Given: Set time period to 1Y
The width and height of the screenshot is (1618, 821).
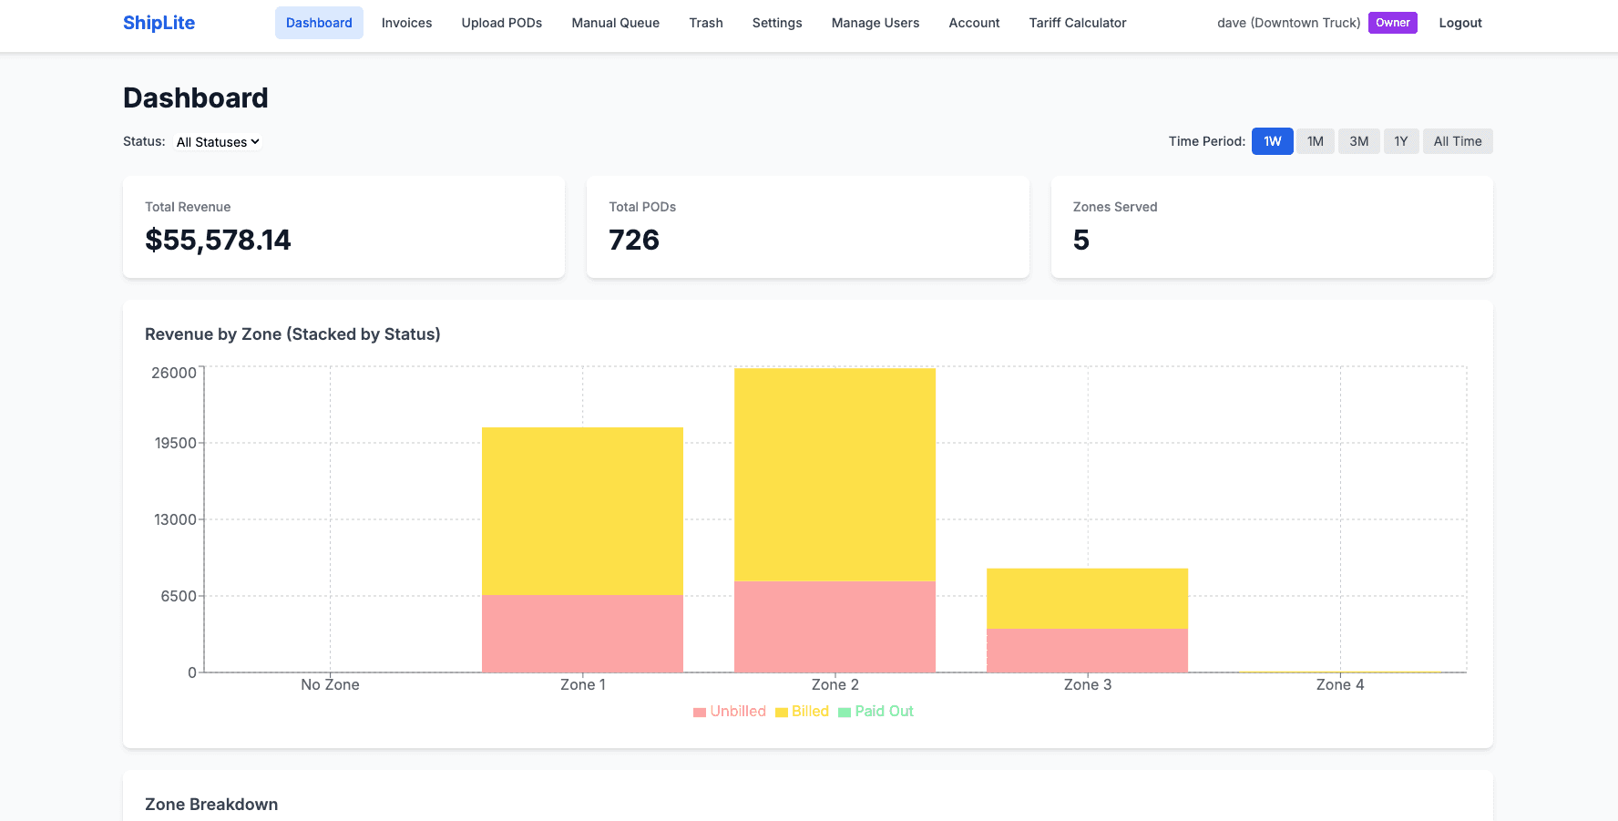Looking at the screenshot, I should point(1400,141).
